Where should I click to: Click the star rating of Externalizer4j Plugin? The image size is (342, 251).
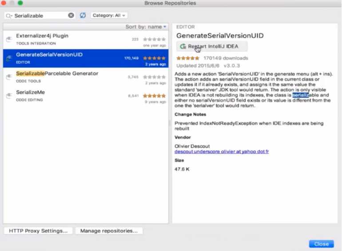[154, 39]
